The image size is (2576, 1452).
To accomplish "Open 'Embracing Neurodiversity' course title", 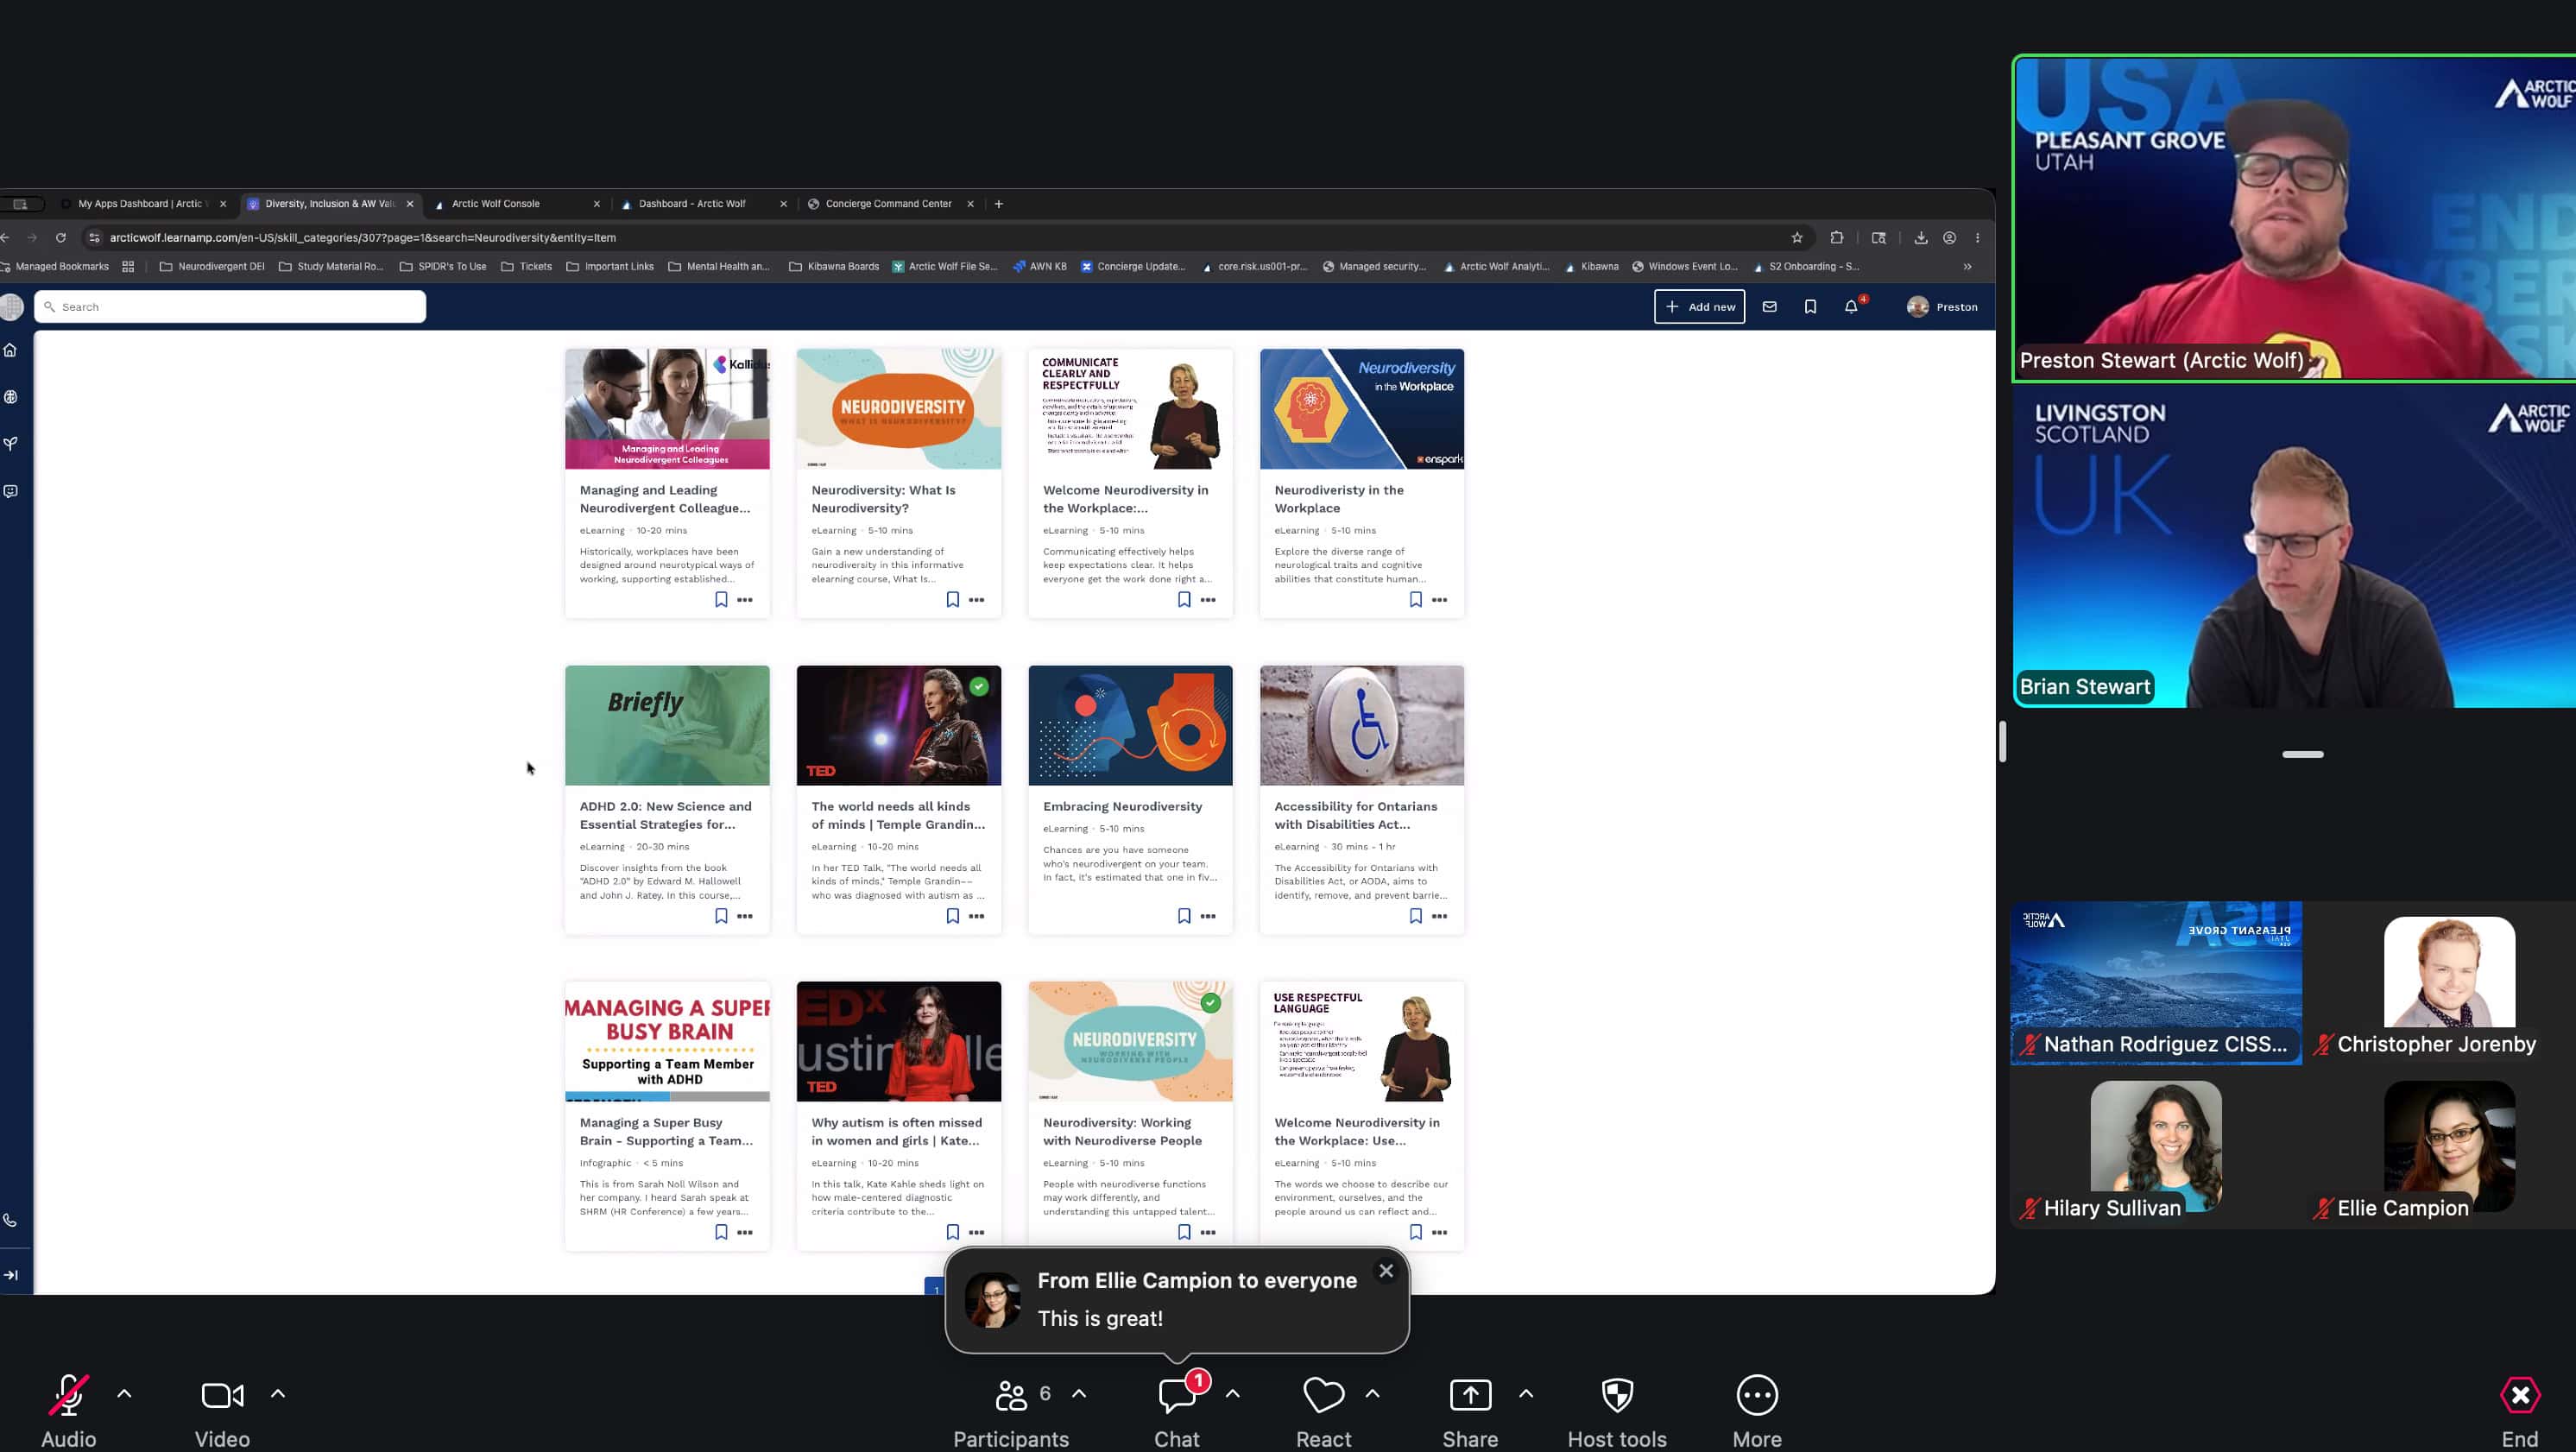I will click(1122, 807).
